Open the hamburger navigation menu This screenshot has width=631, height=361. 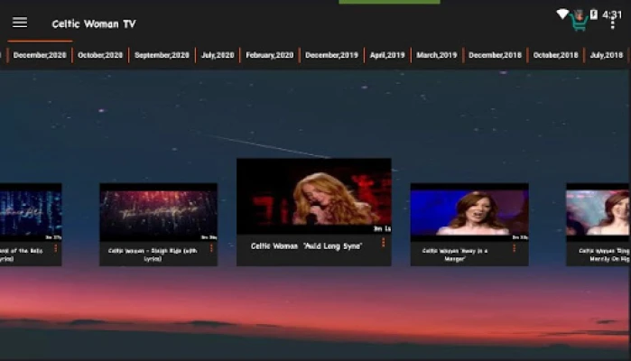click(19, 23)
